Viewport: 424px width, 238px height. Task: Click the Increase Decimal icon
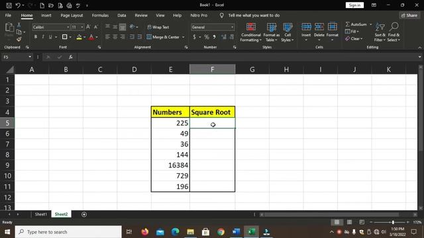pyautogui.click(x=224, y=37)
